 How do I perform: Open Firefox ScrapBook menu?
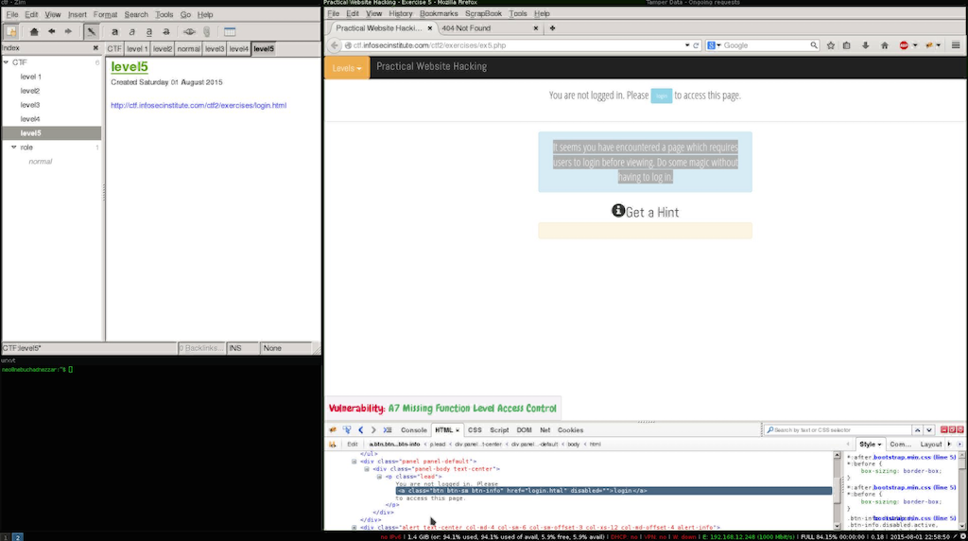[x=483, y=13]
